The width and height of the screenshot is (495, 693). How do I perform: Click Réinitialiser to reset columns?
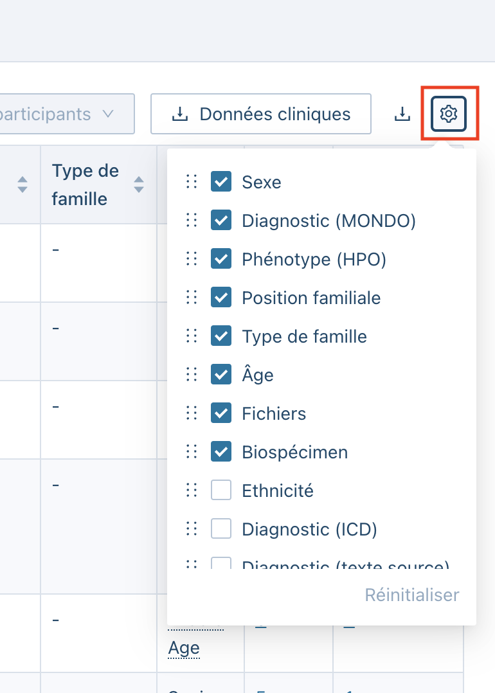tap(412, 595)
